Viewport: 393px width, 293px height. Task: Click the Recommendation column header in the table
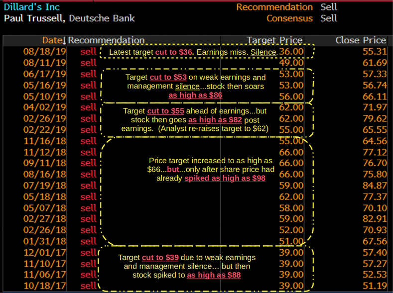click(106, 40)
